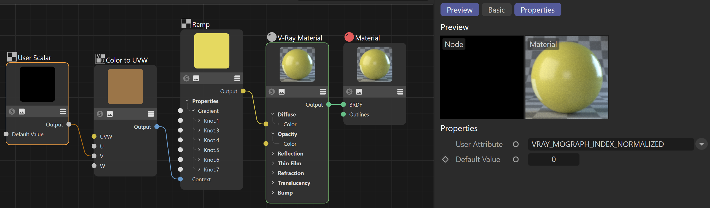Viewport: 710px width, 208px height.
Task: Click the red sphere icon beside Material title
Action: coord(349,37)
